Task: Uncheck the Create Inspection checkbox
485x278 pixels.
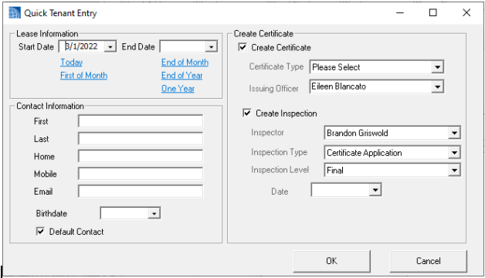Action: (x=247, y=114)
